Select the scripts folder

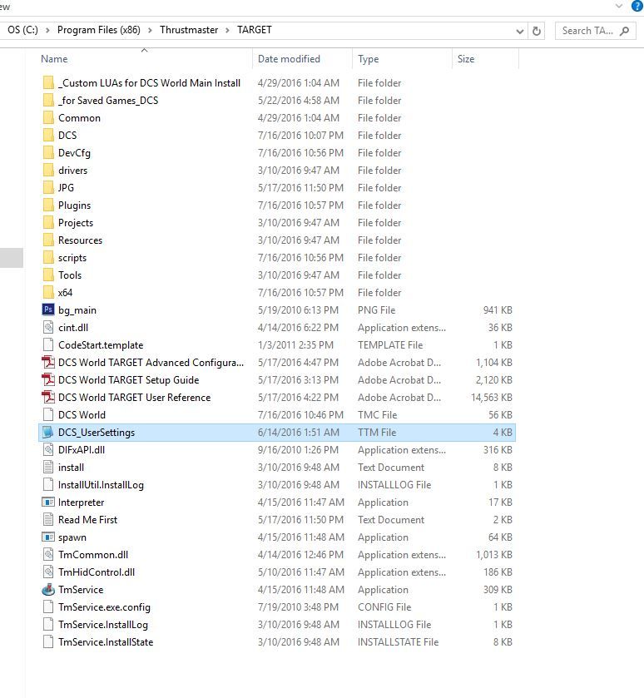point(72,258)
